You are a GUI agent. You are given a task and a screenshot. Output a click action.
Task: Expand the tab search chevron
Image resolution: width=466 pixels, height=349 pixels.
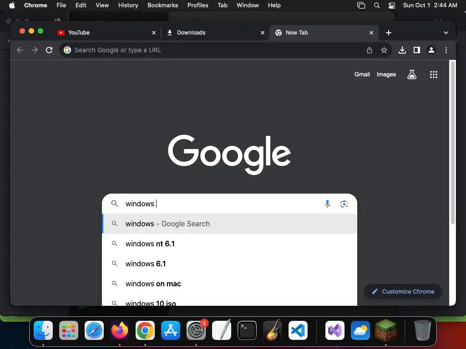pyautogui.click(x=446, y=33)
